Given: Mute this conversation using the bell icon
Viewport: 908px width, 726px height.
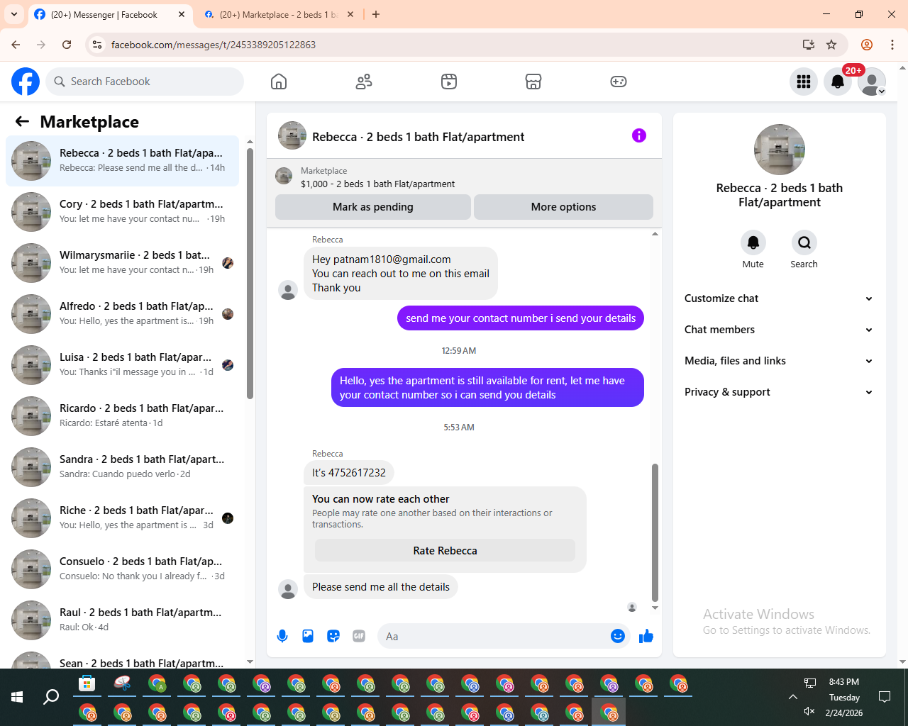Looking at the screenshot, I should 753,242.
